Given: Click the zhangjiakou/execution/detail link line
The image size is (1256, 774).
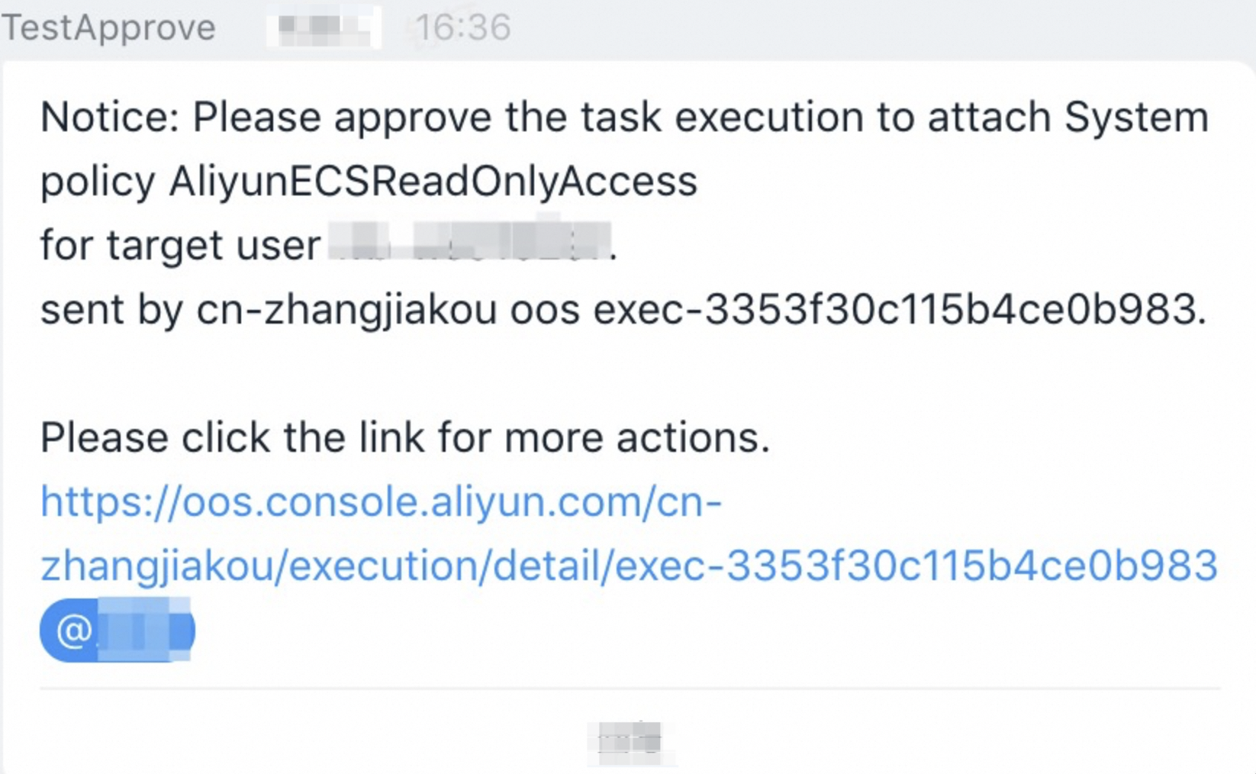Looking at the screenshot, I should pos(629,566).
